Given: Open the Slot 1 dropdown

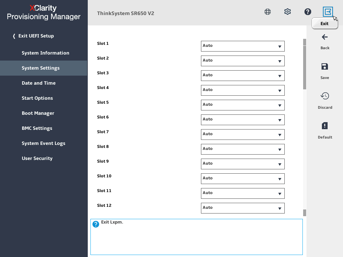Looking at the screenshot, I should pos(243,46).
